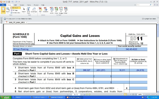159x99 pixels.
Task: Toggle the Fit Width view option
Action: 15,8
